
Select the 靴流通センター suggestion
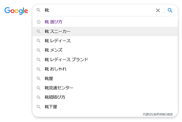tap(59, 88)
